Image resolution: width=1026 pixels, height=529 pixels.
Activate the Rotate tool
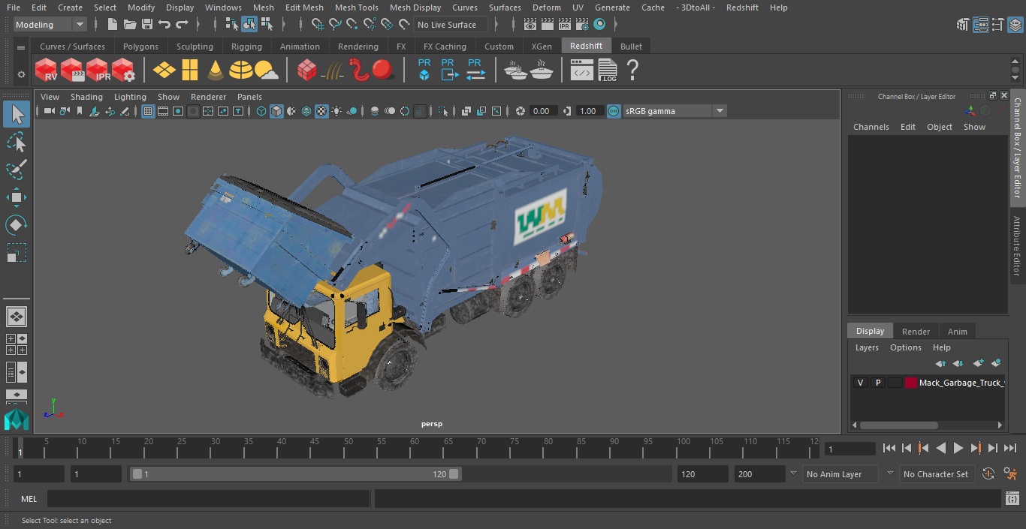point(16,225)
